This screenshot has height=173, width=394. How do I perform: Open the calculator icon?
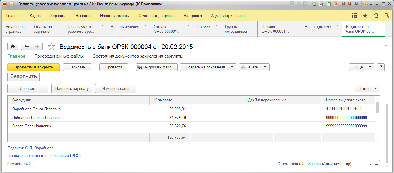pyautogui.click(x=329, y=4)
